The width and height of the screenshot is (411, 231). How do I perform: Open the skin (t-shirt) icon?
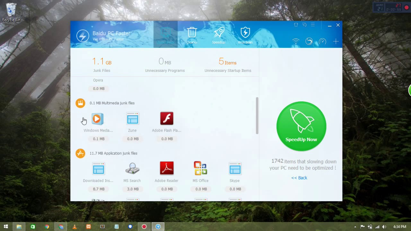click(x=296, y=25)
